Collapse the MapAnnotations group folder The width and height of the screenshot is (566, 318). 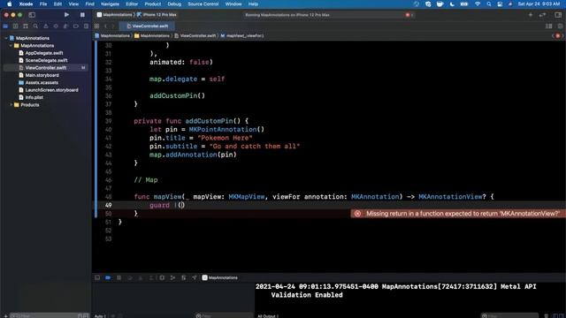tap(11, 45)
